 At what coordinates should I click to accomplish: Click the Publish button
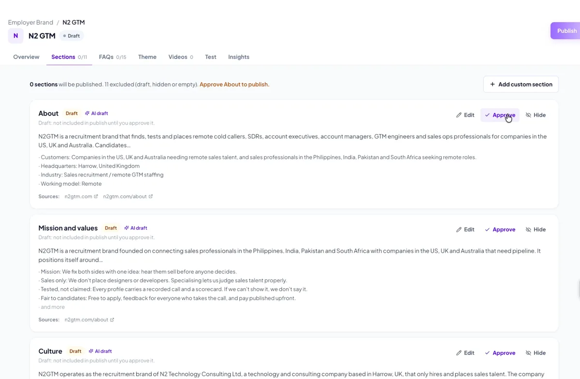click(x=565, y=30)
